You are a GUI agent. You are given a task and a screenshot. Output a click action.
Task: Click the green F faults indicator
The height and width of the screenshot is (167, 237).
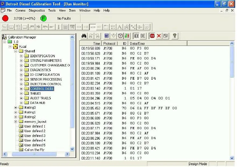(44, 18)
